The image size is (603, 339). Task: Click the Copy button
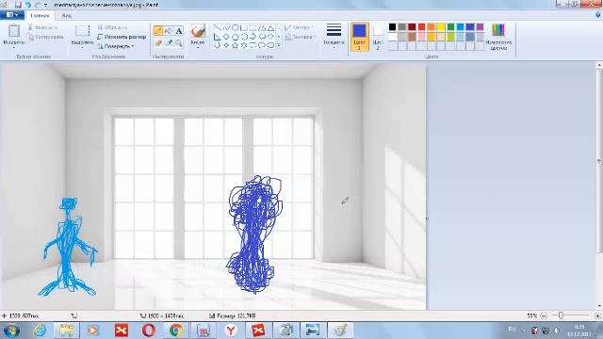click(46, 37)
